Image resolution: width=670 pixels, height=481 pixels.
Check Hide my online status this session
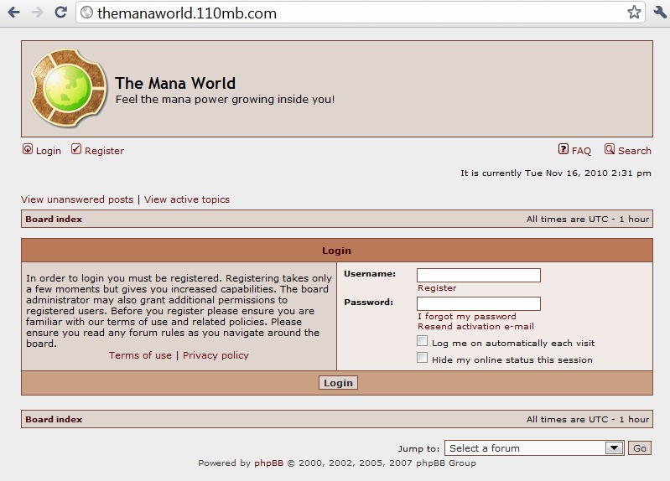(422, 358)
